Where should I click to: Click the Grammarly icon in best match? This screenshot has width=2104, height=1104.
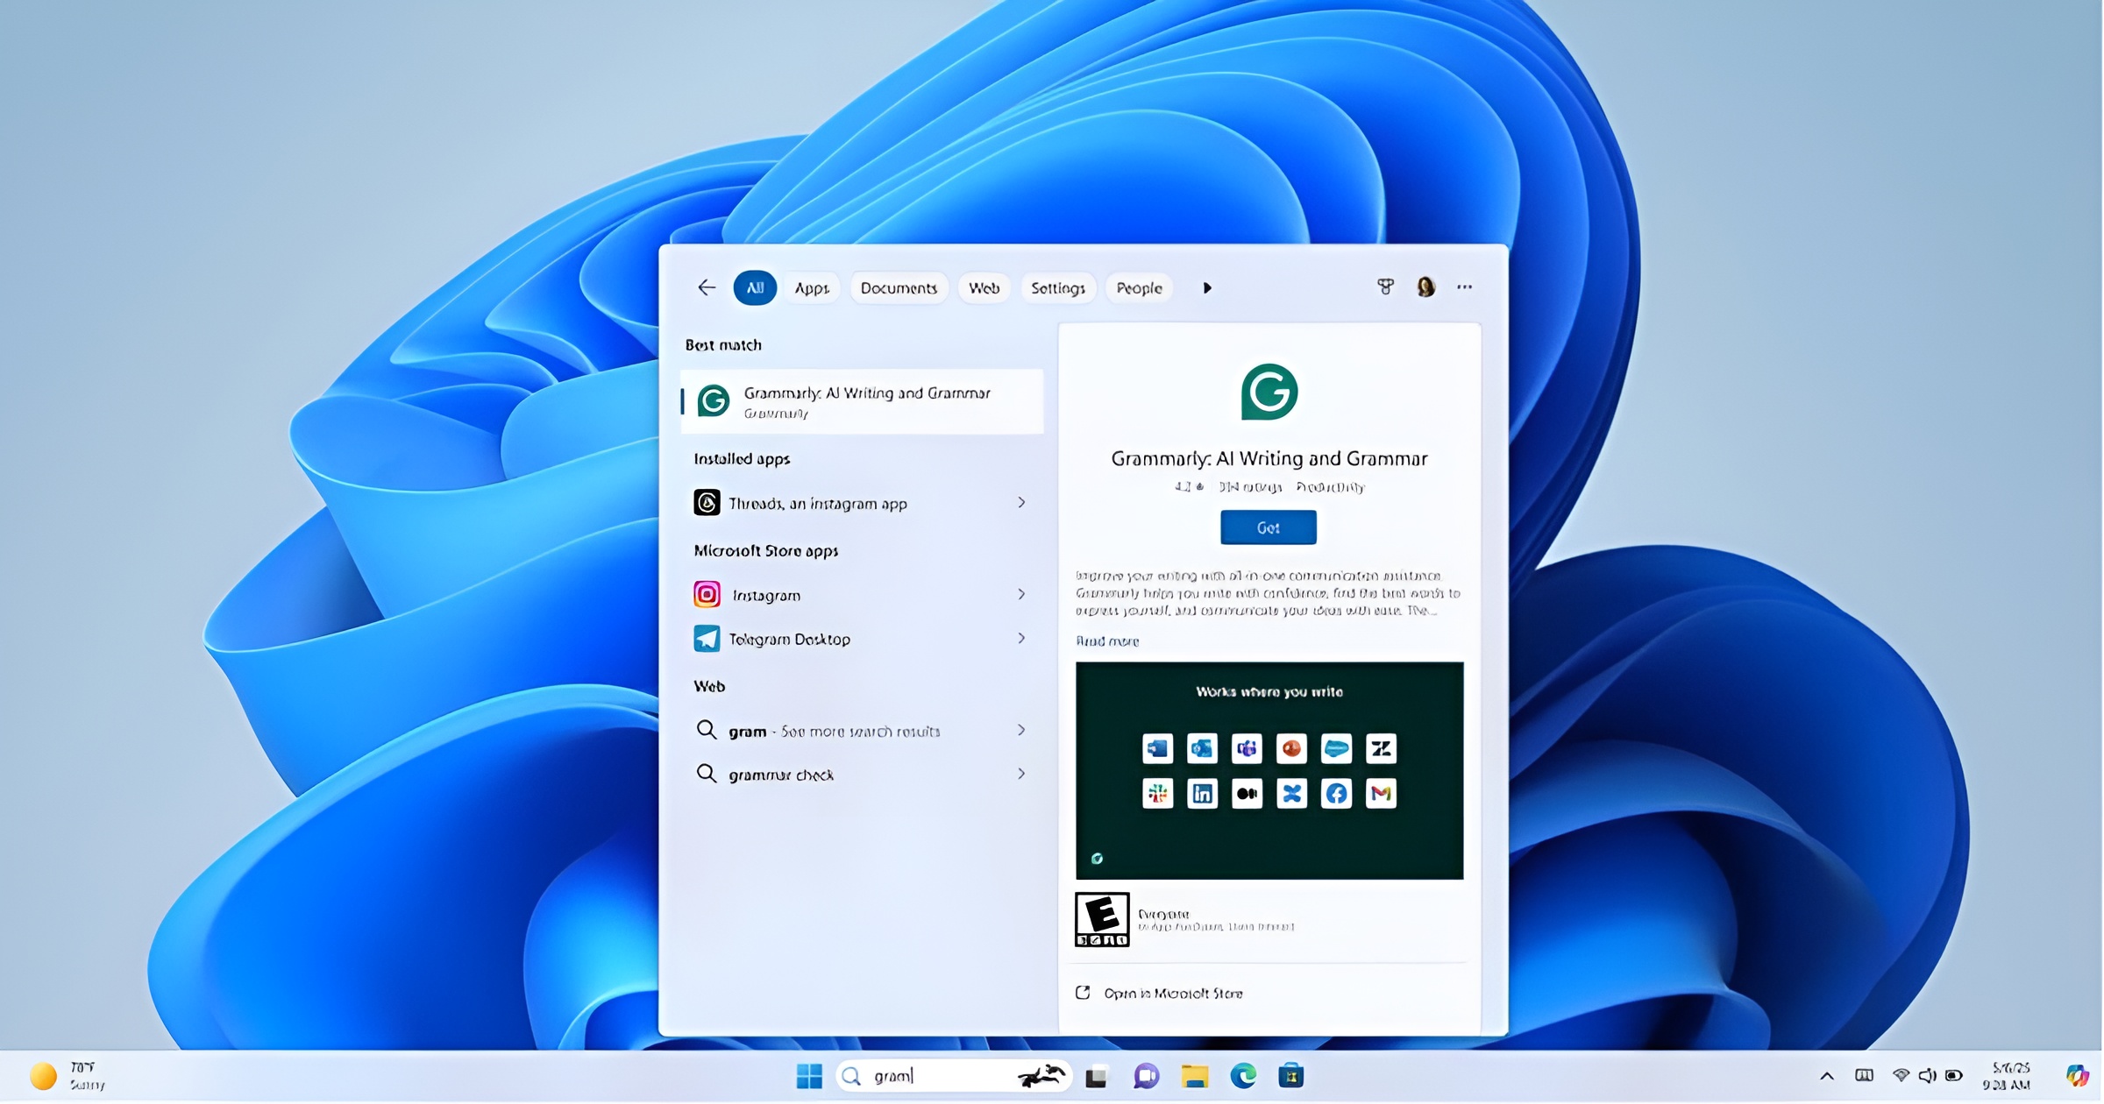click(x=714, y=401)
